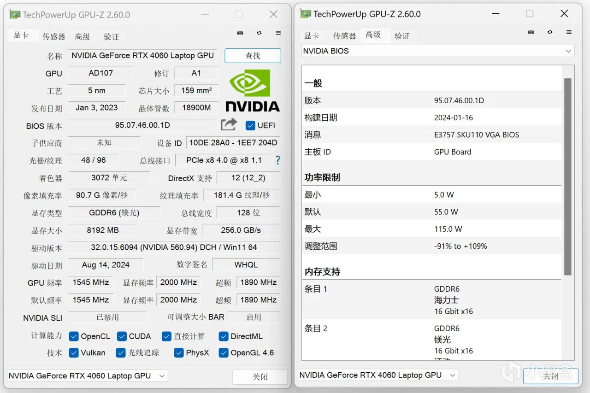590x393 pixels.
Task: Click the build date 2024-01-16
Action: [454, 117]
